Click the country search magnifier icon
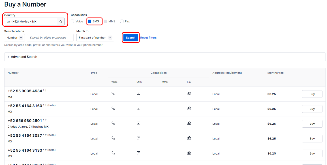 [61, 22]
